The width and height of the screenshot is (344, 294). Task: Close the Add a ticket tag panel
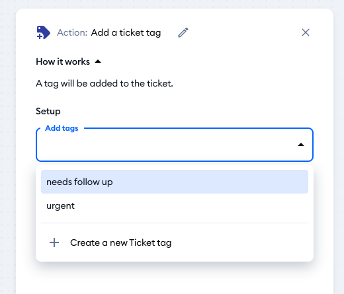point(306,32)
